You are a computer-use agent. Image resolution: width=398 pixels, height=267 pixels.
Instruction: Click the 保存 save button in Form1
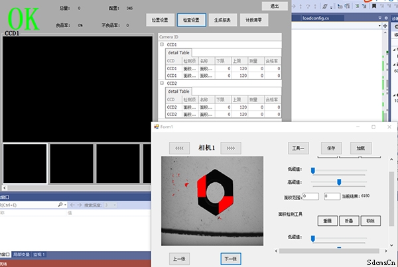(331, 148)
